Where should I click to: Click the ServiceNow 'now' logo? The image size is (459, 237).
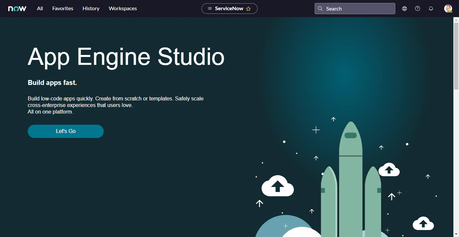click(x=17, y=9)
